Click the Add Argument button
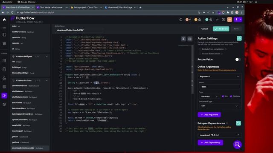 [209, 115]
